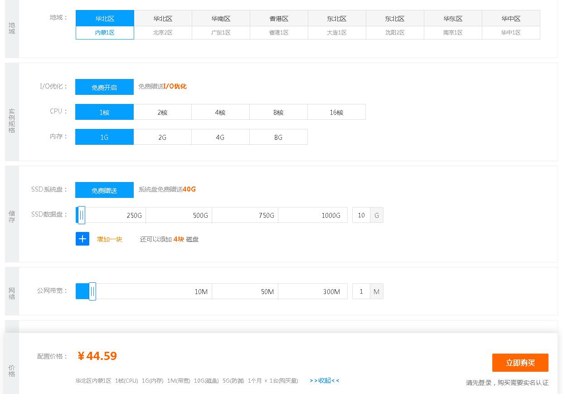This screenshot has height=394, width=563.
Task: Choose the 16核 CPU option
Action: tap(336, 112)
